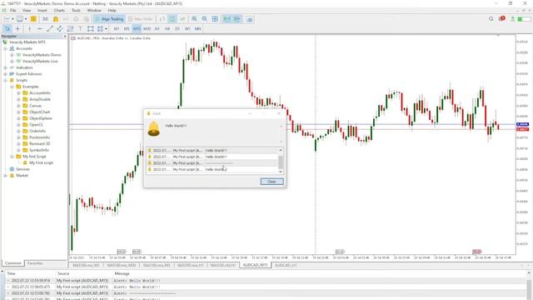Select the vertical line drawing tool
This screenshot has height=300, width=533.
click(30, 29)
